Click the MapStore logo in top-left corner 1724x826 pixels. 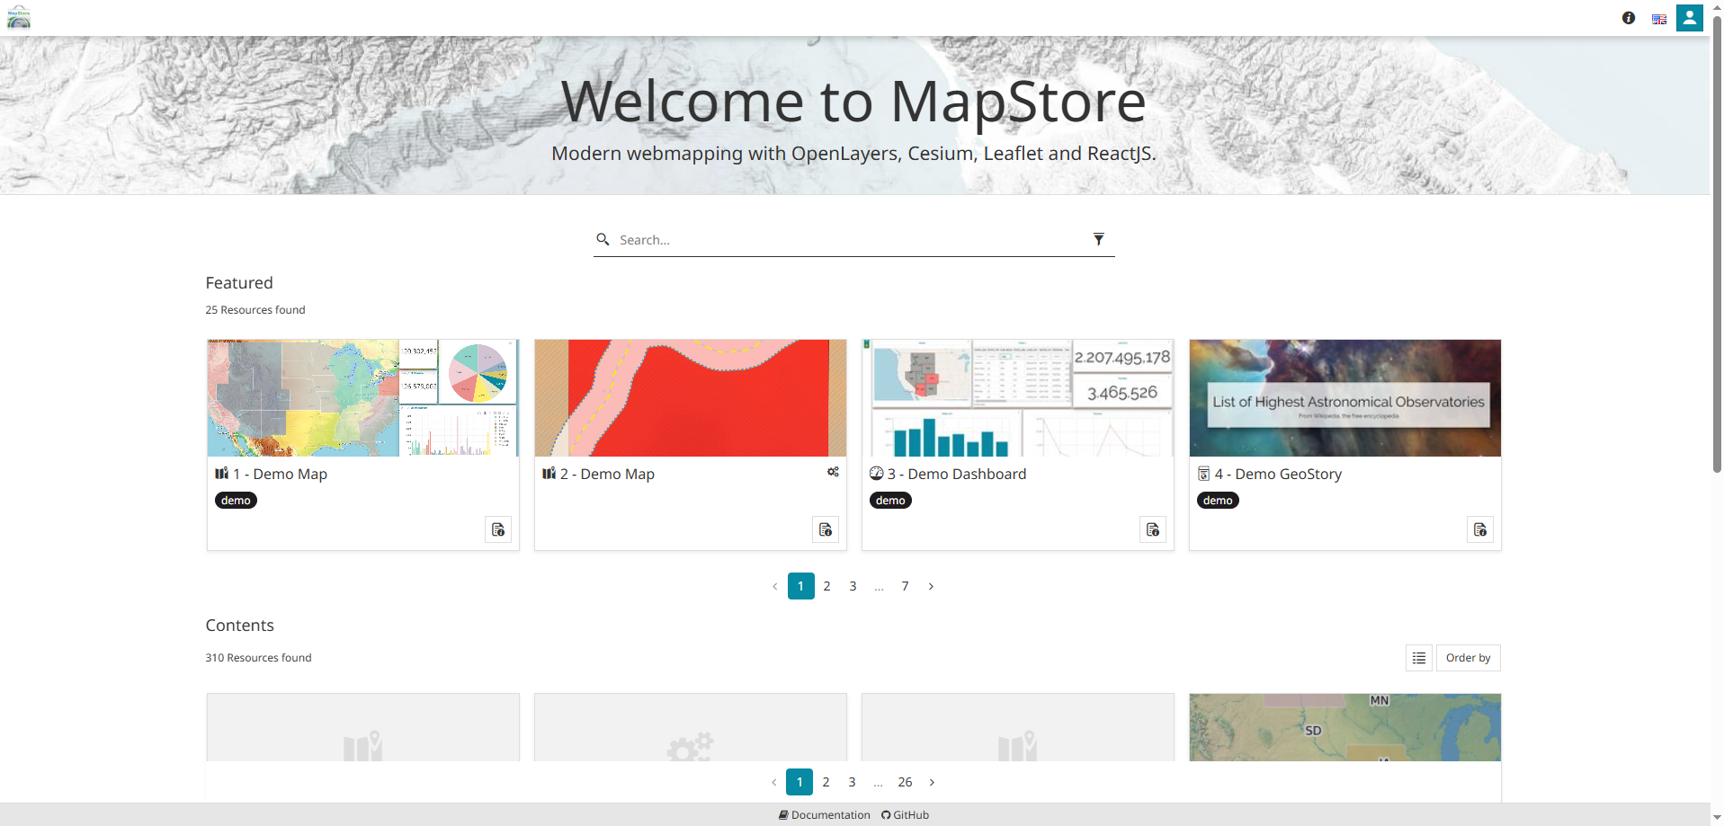click(x=19, y=18)
